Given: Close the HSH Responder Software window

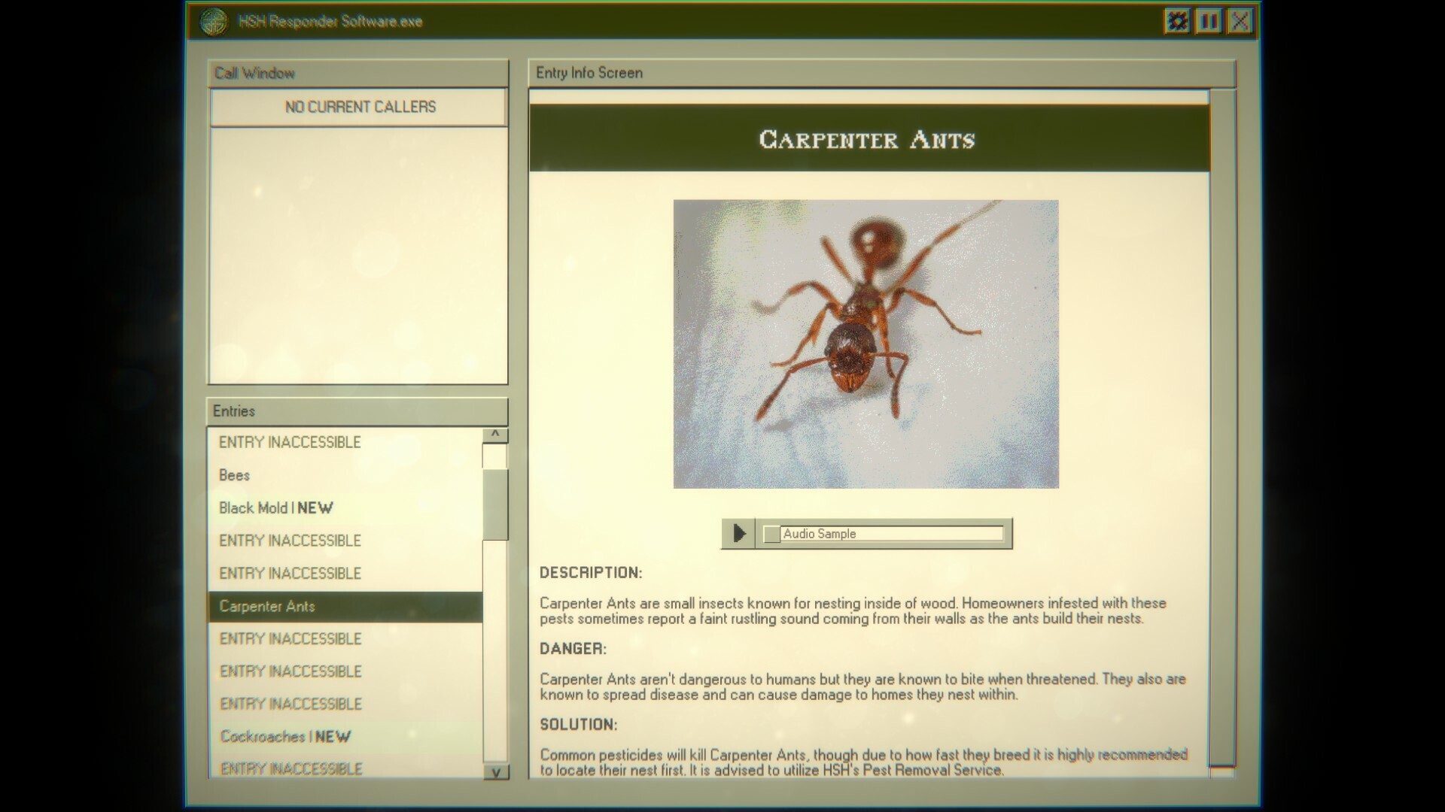Looking at the screenshot, I should click(x=1241, y=22).
